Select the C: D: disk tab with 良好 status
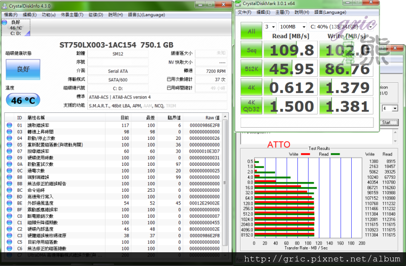The image size is (406, 266). coord(16,27)
